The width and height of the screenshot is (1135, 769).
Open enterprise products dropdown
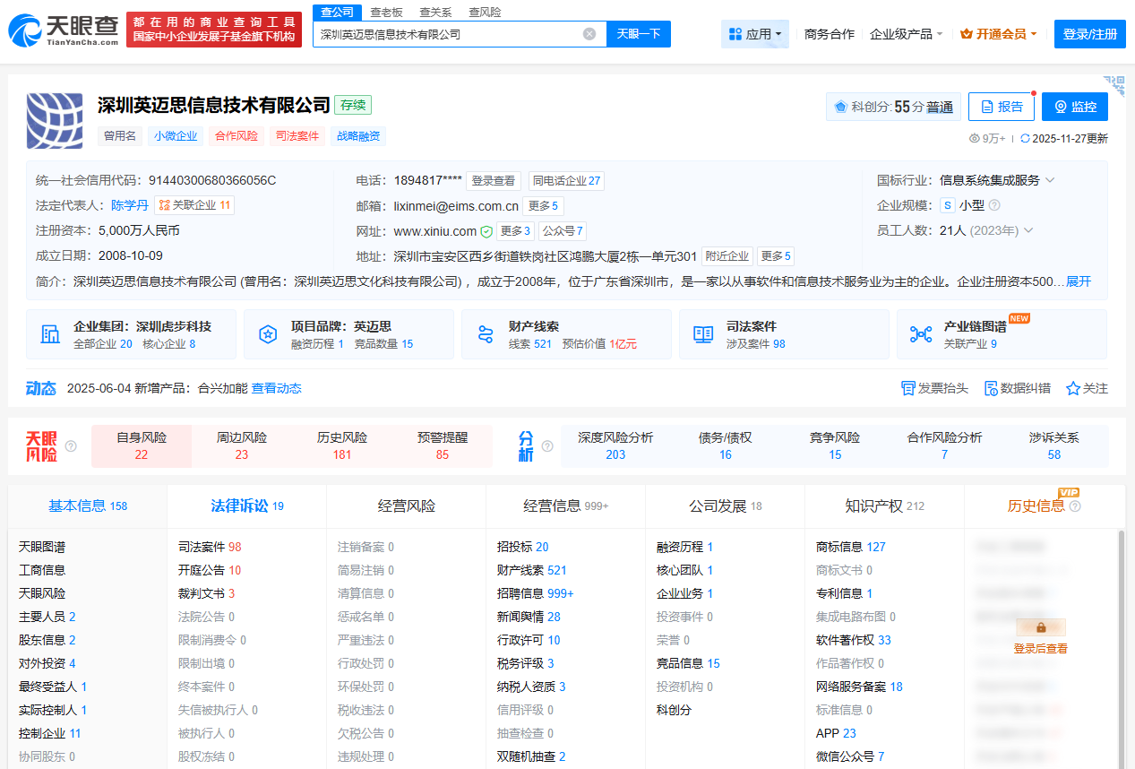[x=906, y=34]
